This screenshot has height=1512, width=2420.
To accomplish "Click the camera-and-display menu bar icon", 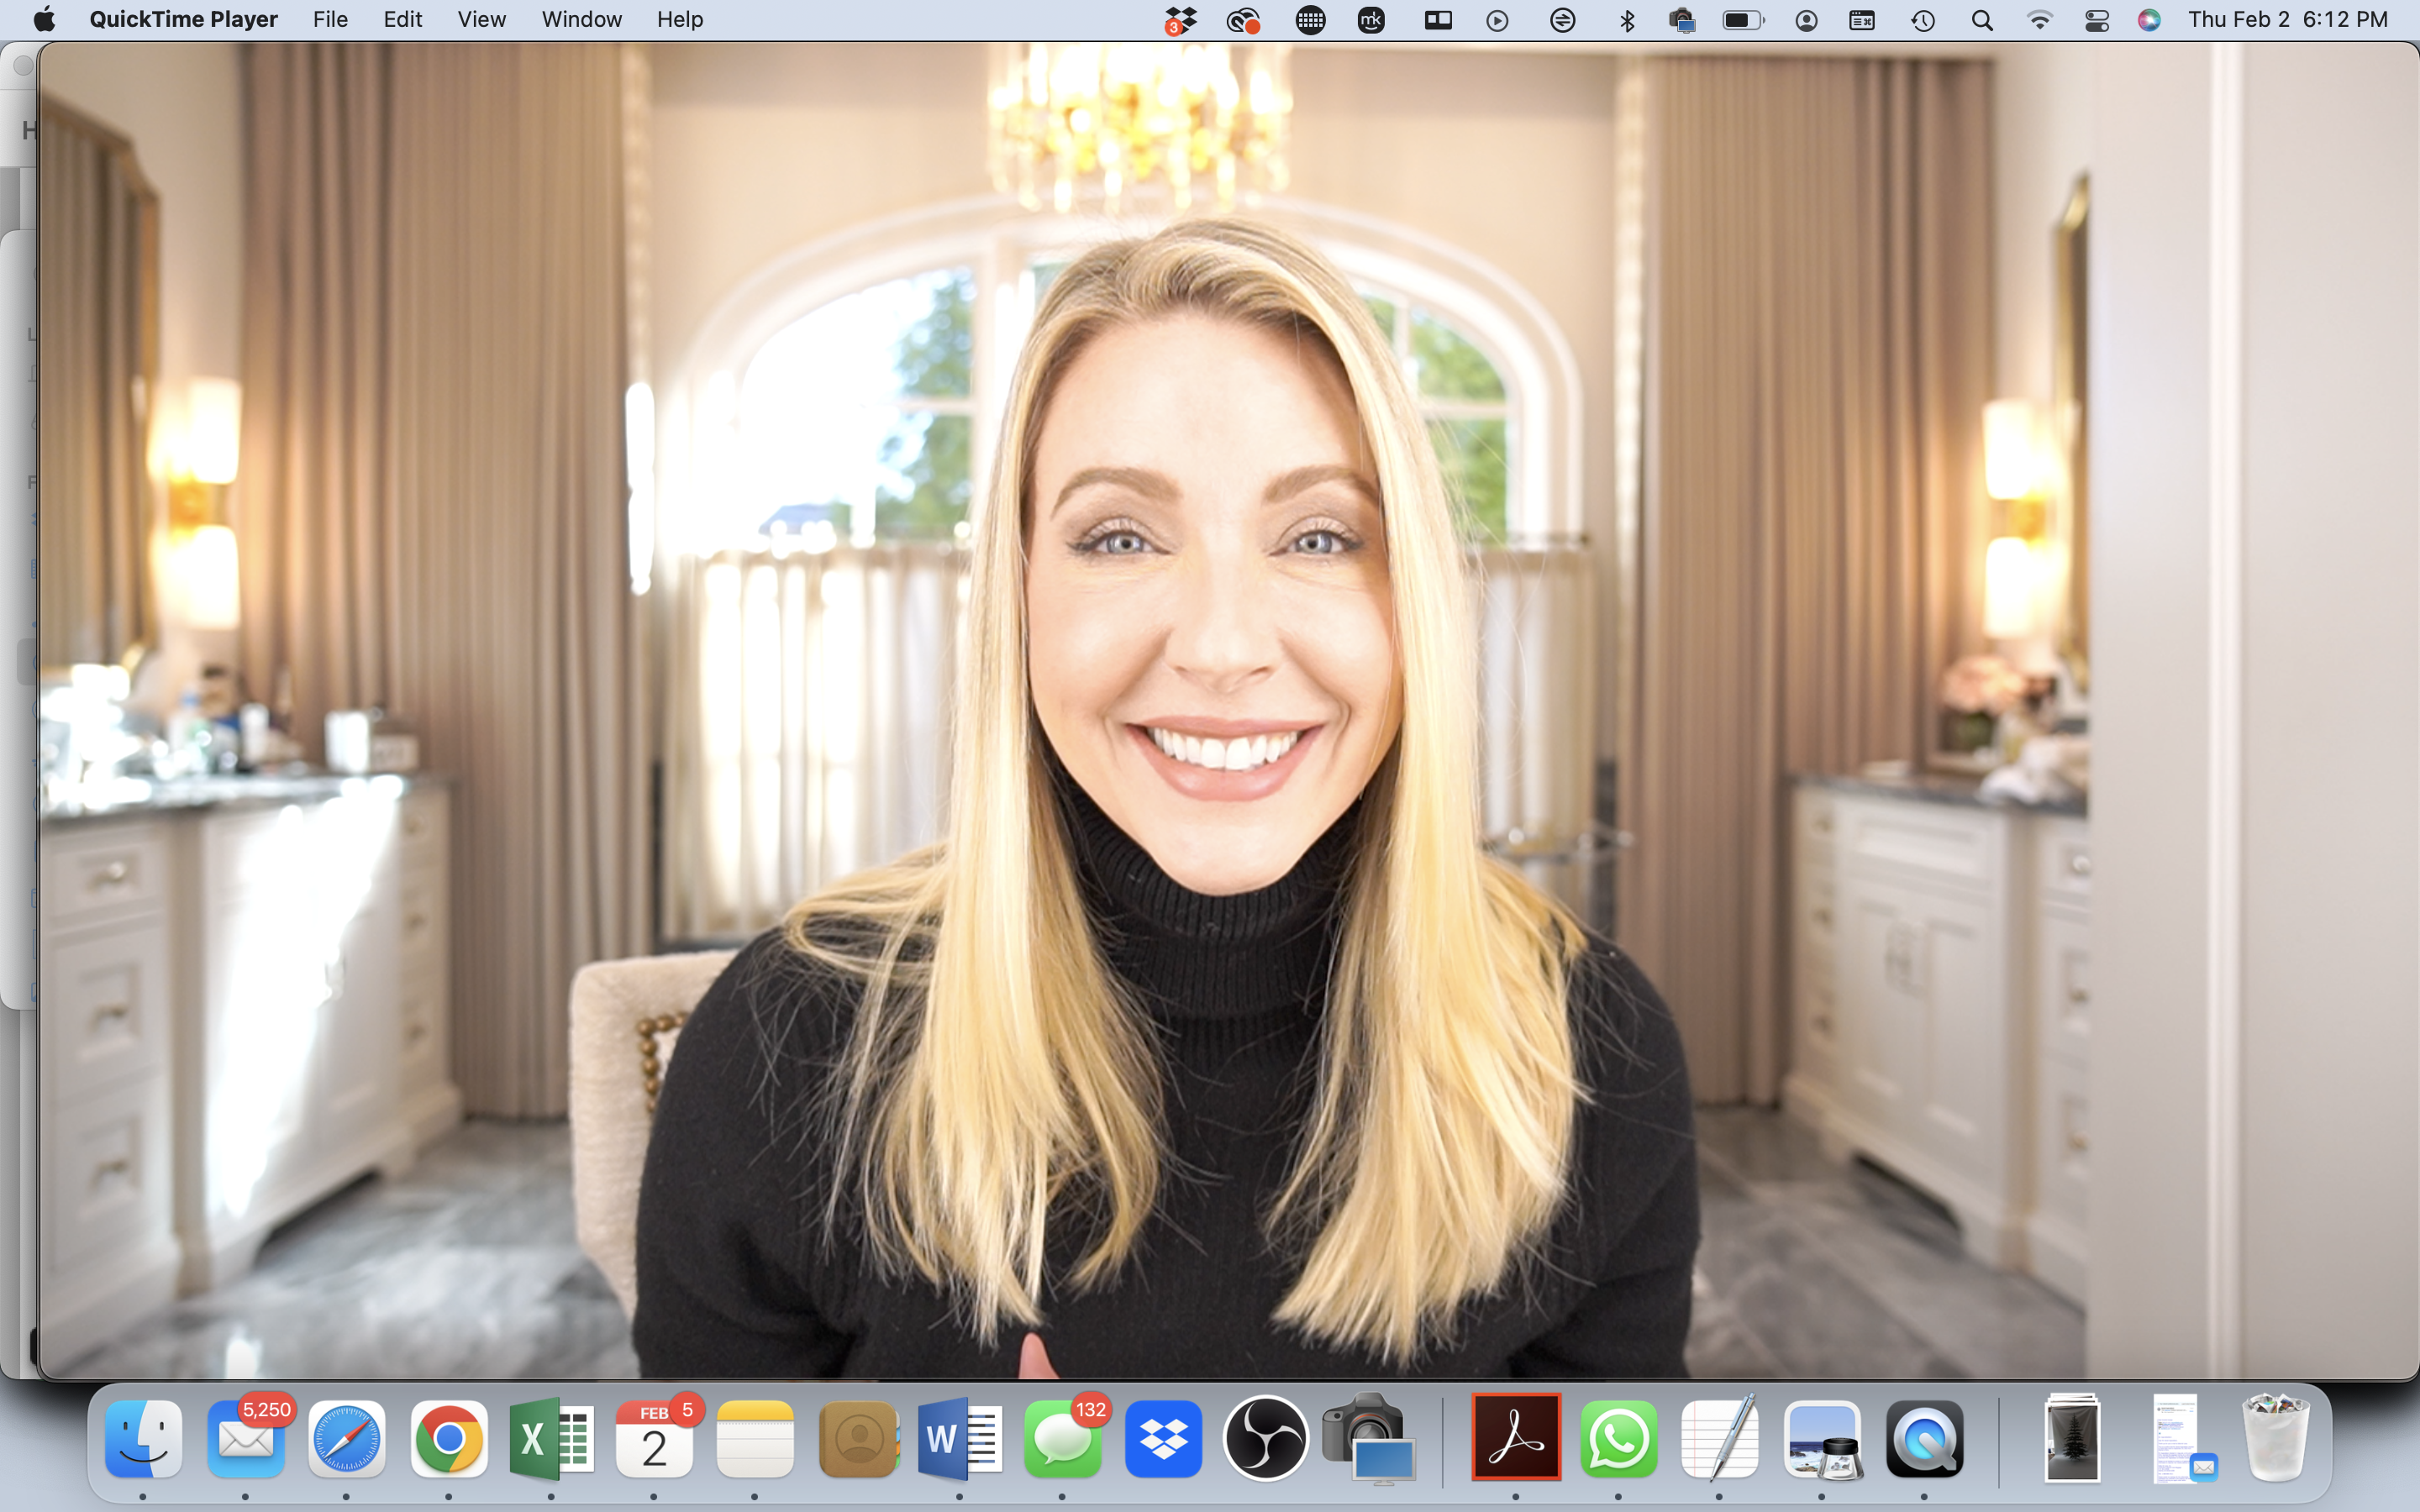I will pos(1682,20).
